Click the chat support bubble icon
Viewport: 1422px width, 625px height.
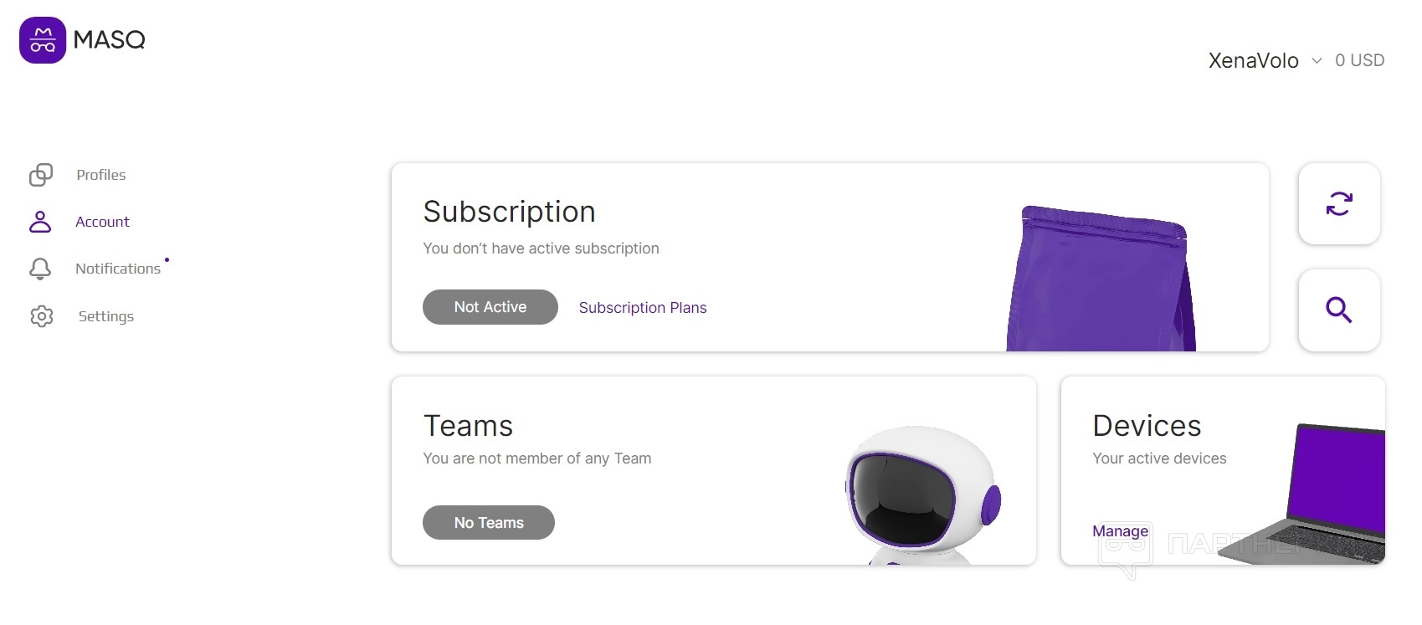pos(1124,550)
